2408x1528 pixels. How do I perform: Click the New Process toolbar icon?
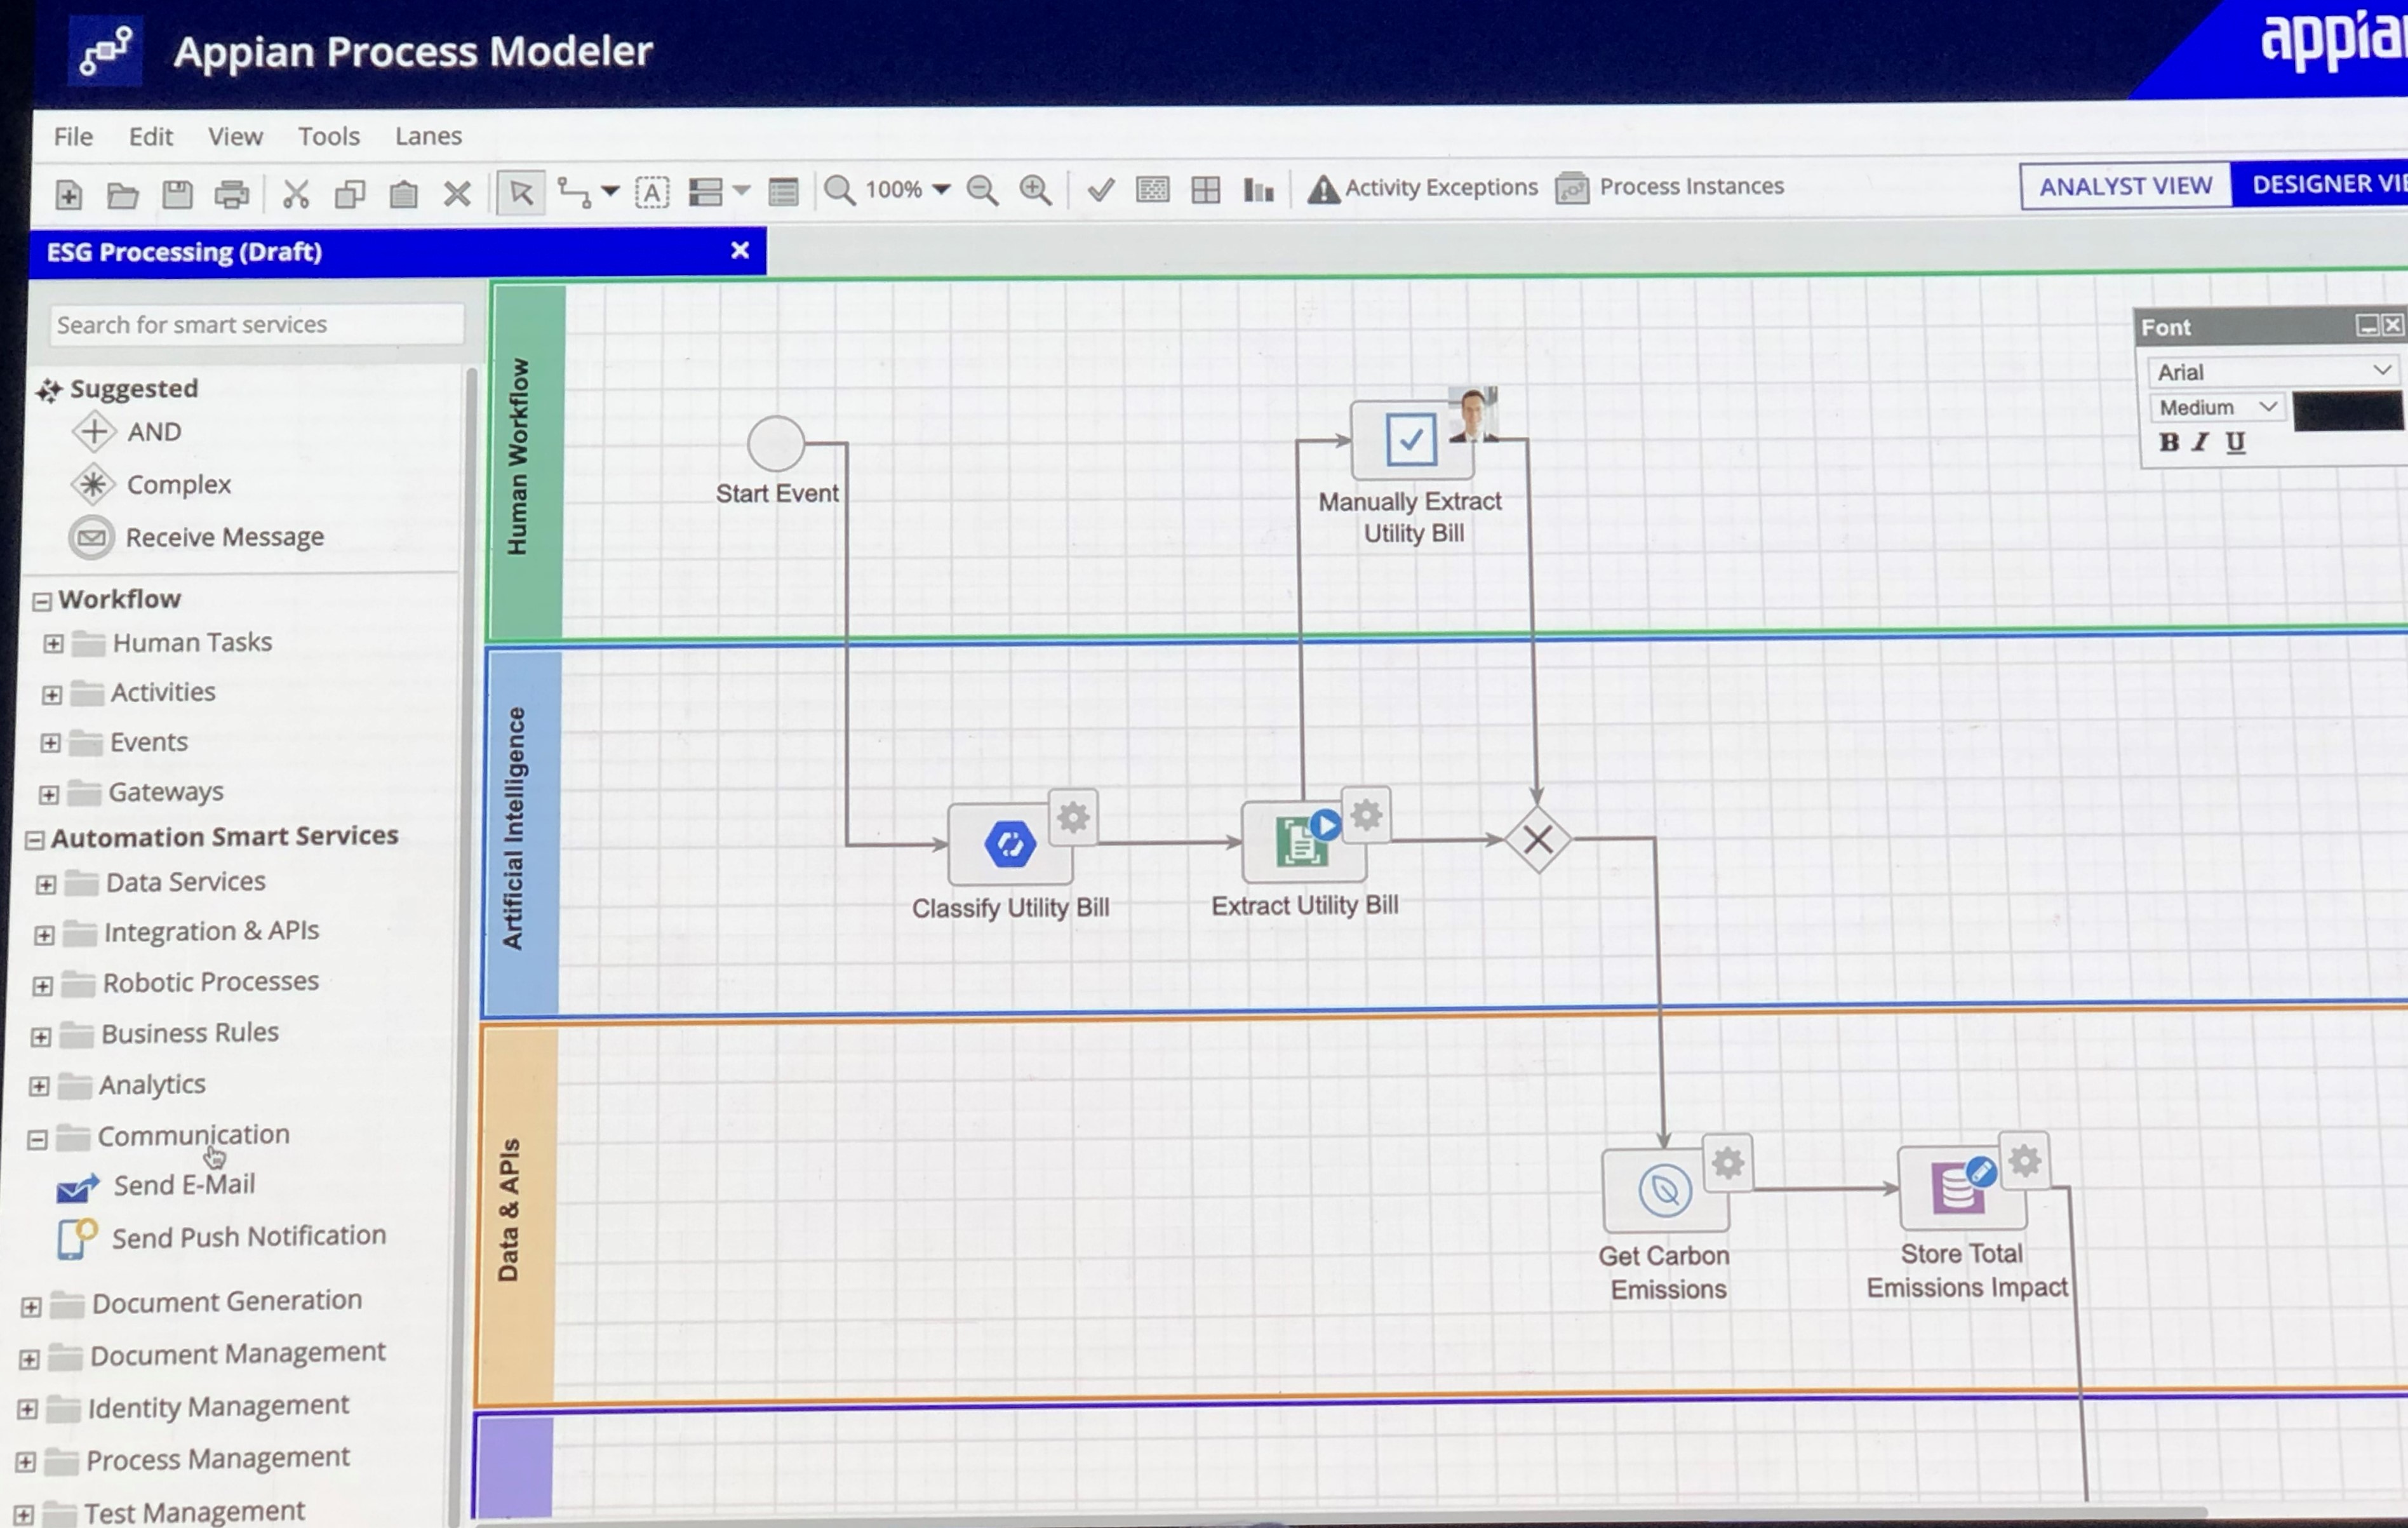click(x=69, y=195)
